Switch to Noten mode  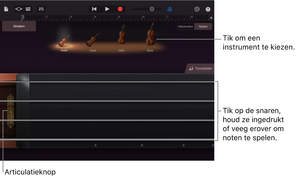203,26
